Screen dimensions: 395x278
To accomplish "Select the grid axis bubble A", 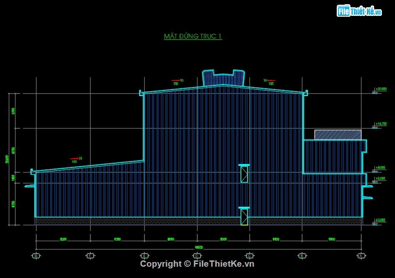I will tap(361, 255).
